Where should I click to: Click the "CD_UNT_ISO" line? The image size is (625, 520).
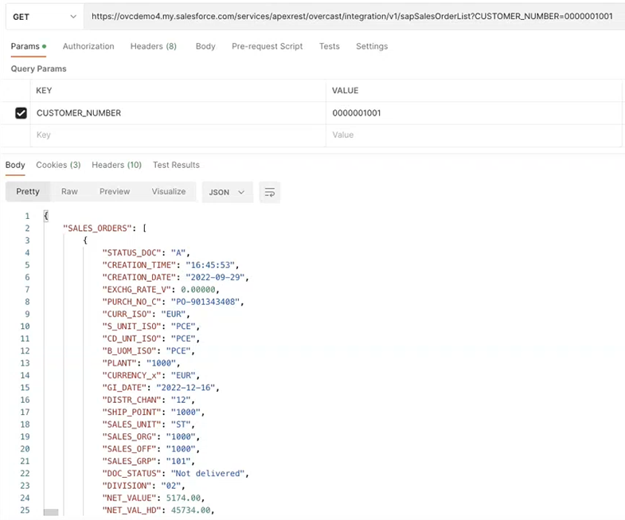tap(150, 339)
